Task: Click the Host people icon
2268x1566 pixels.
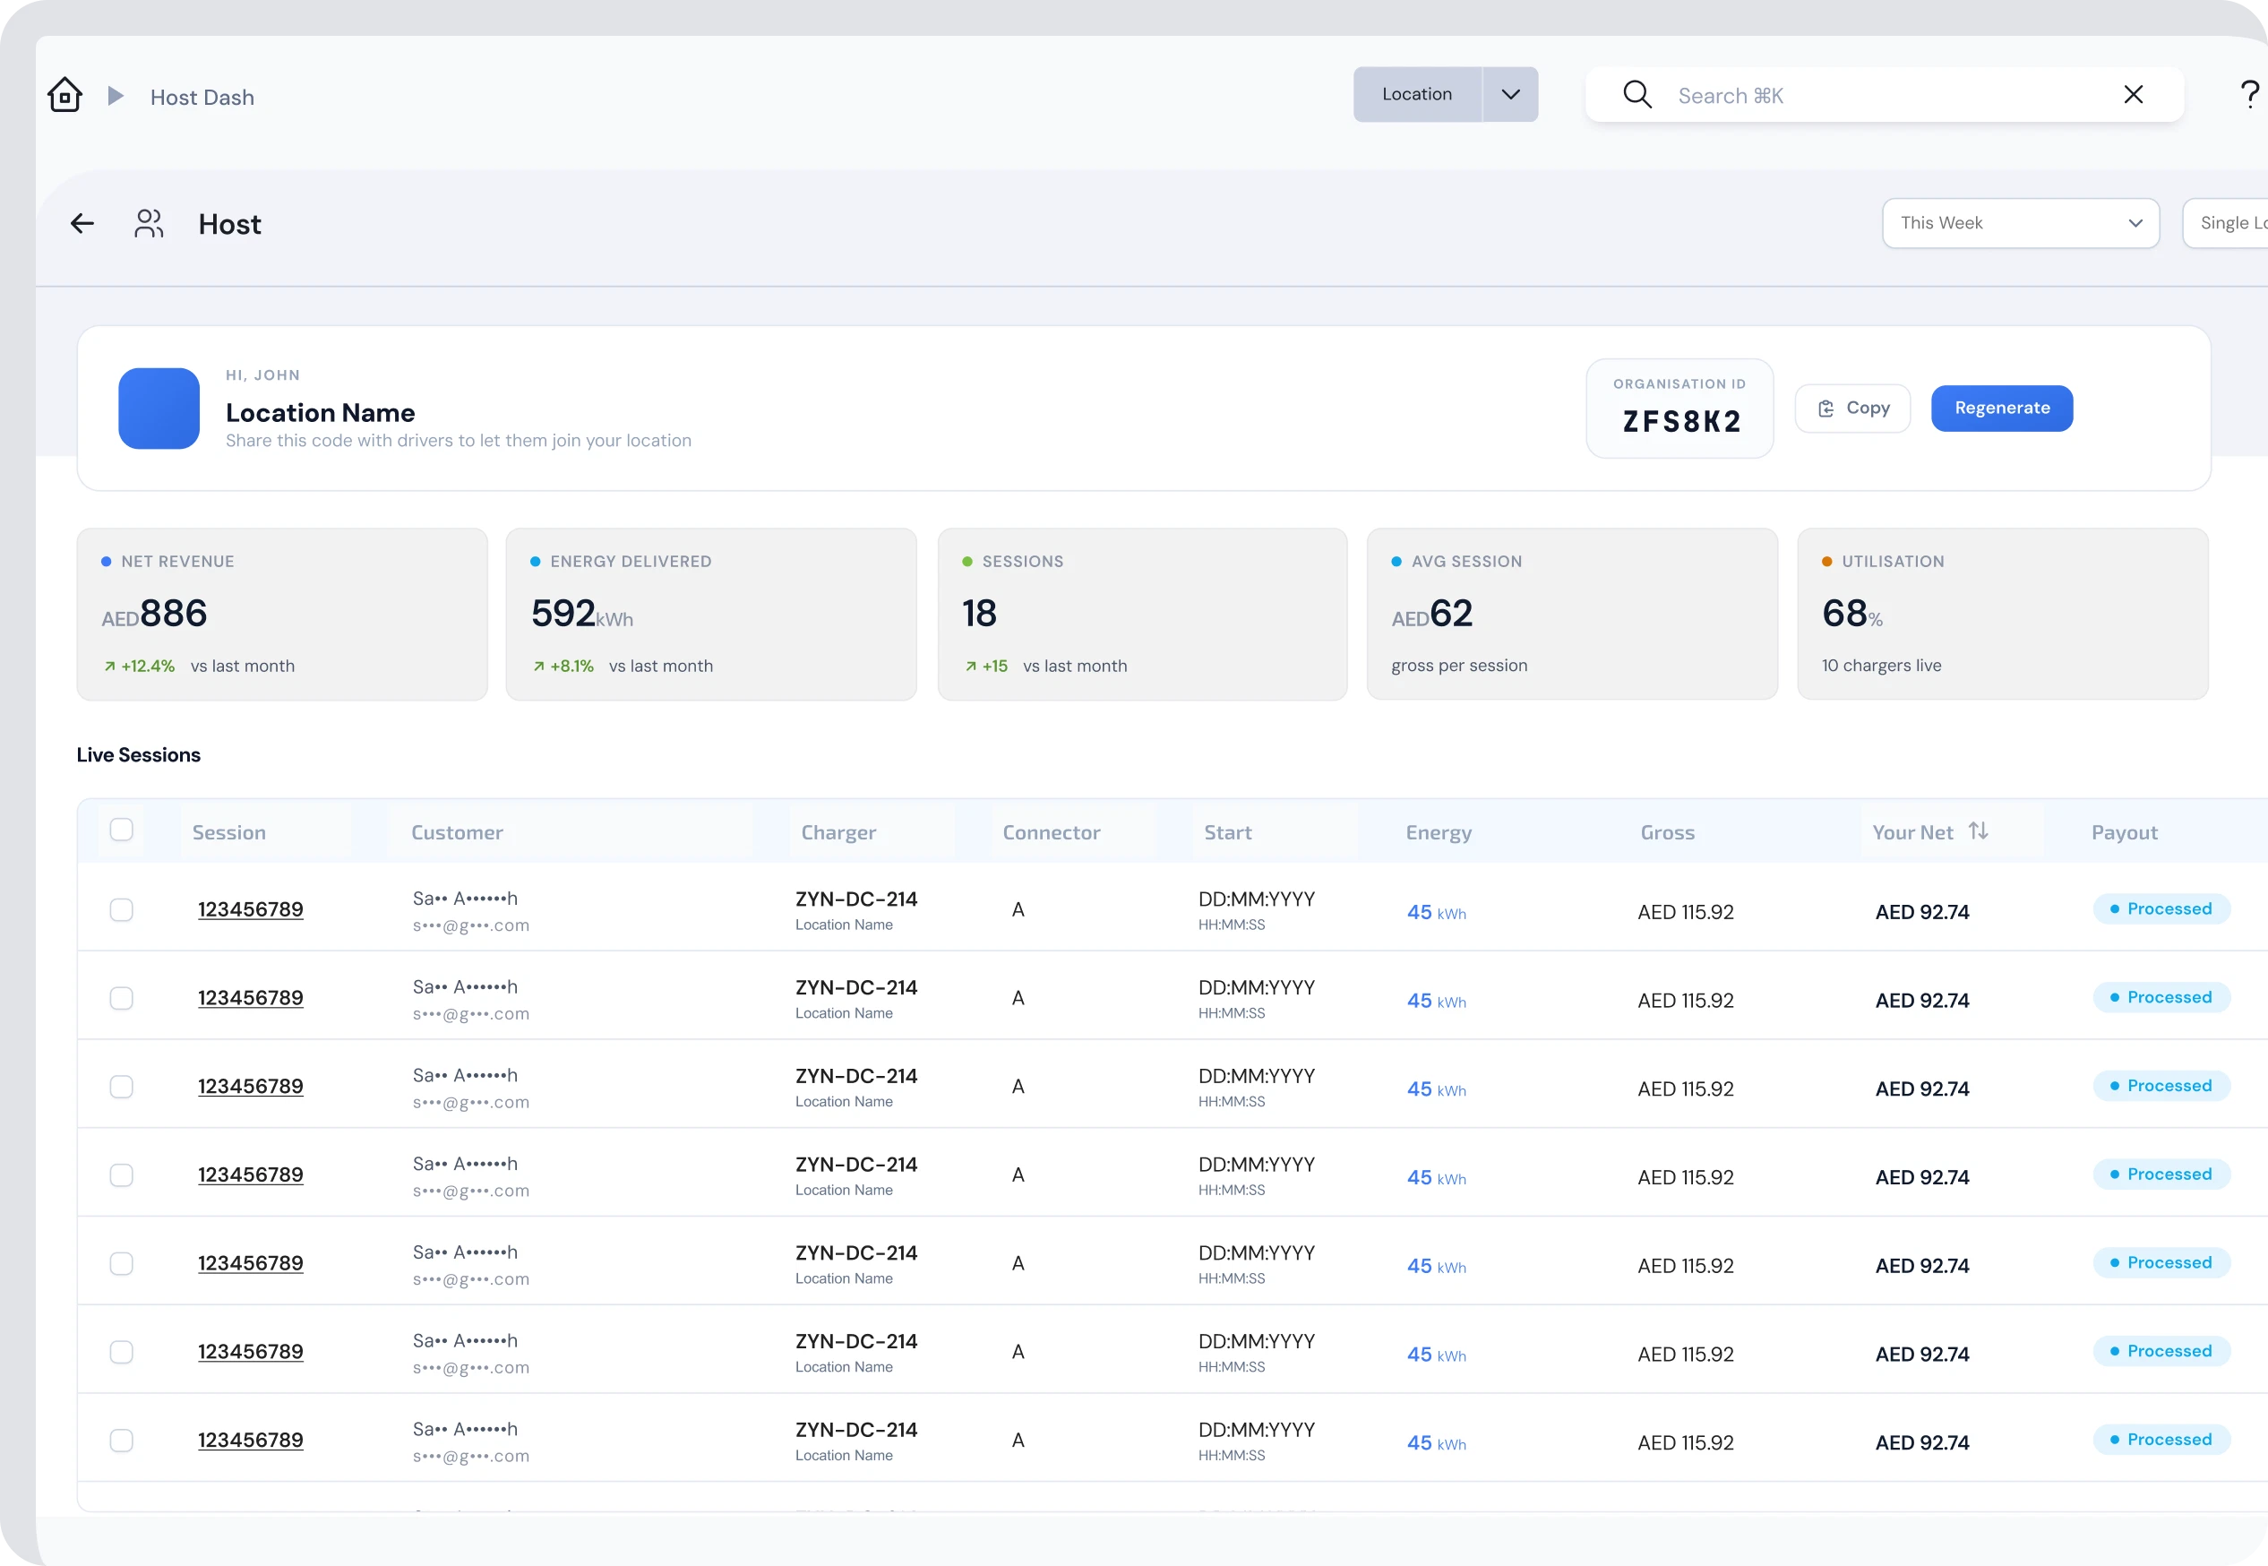Action: click(149, 224)
